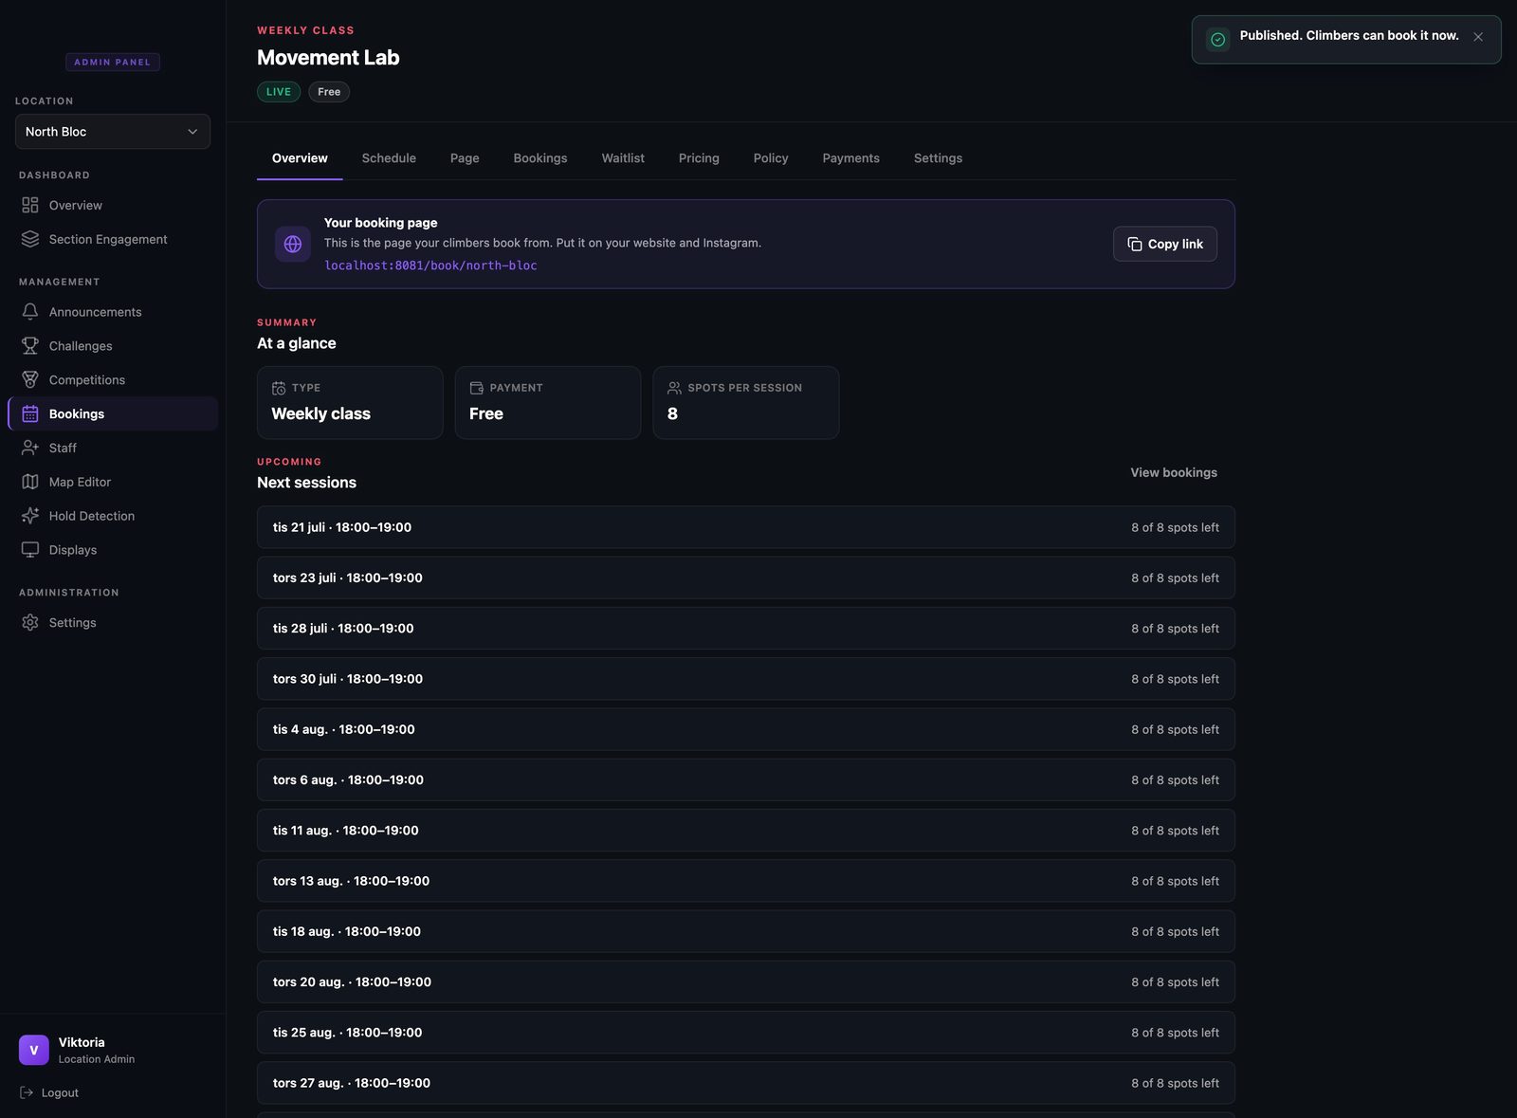Open the tis 25 aug. session row

[746, 1033]
